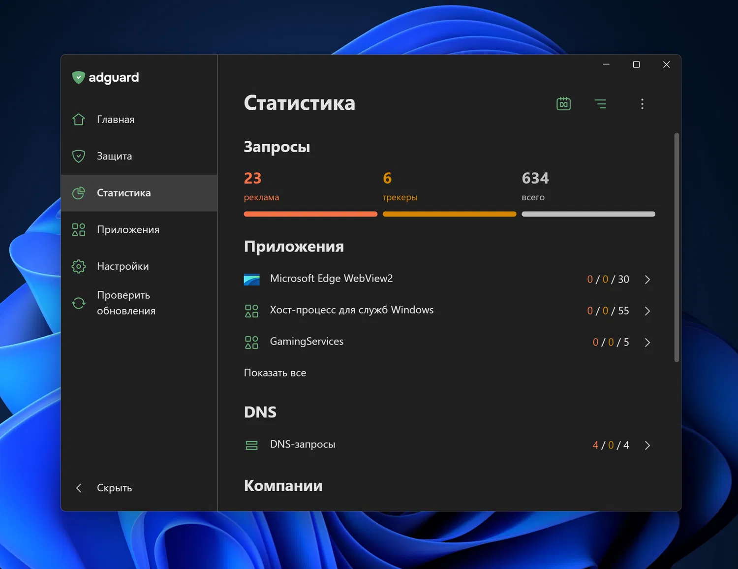Image resolution: width=738 pixels, height=569 pixels.
Task: Close the AdGuard window
Action: tap(666, 64)
